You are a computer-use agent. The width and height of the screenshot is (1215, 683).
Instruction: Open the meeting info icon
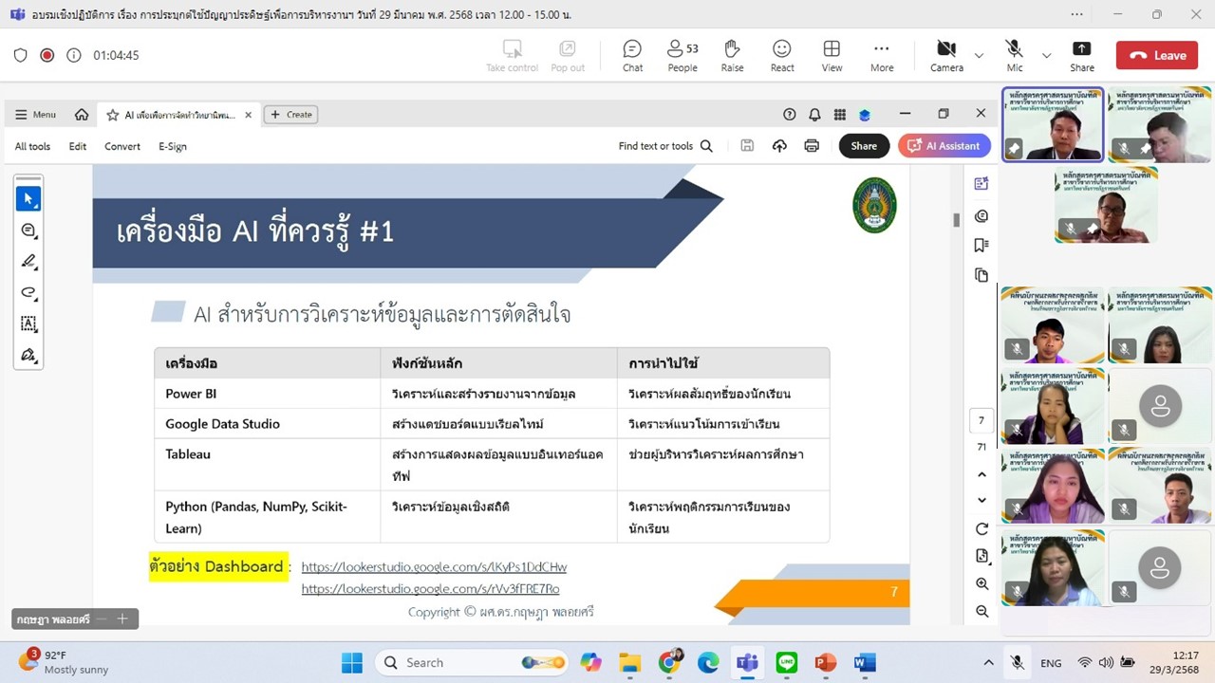[73, 55]
